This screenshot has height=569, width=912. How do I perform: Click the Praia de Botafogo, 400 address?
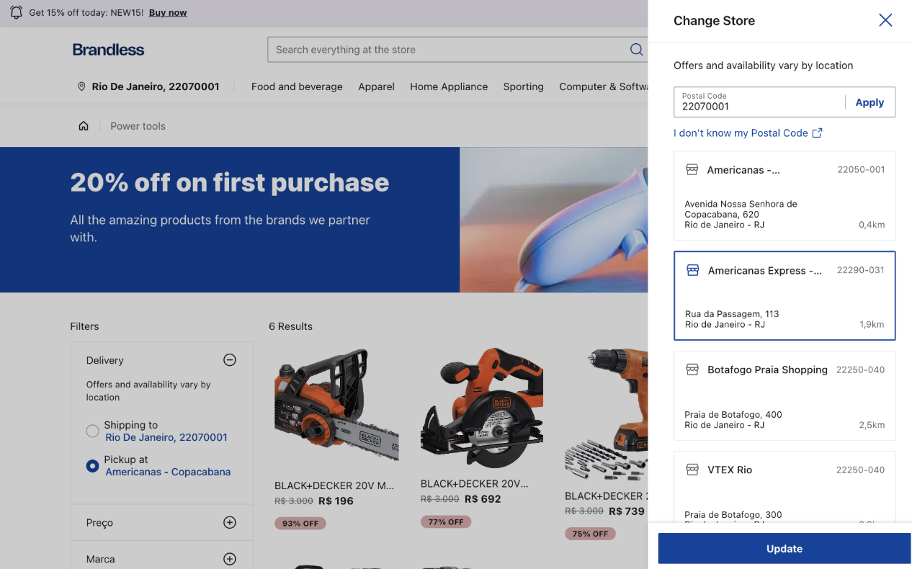click(x=733, y=415)
